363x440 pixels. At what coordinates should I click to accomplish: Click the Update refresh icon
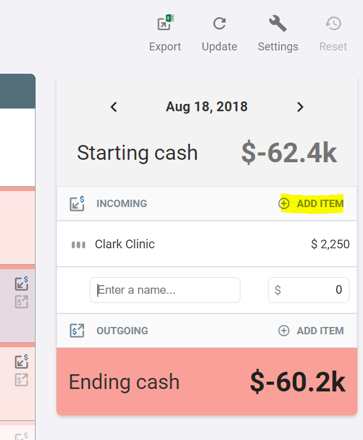(x=220, y=23)
